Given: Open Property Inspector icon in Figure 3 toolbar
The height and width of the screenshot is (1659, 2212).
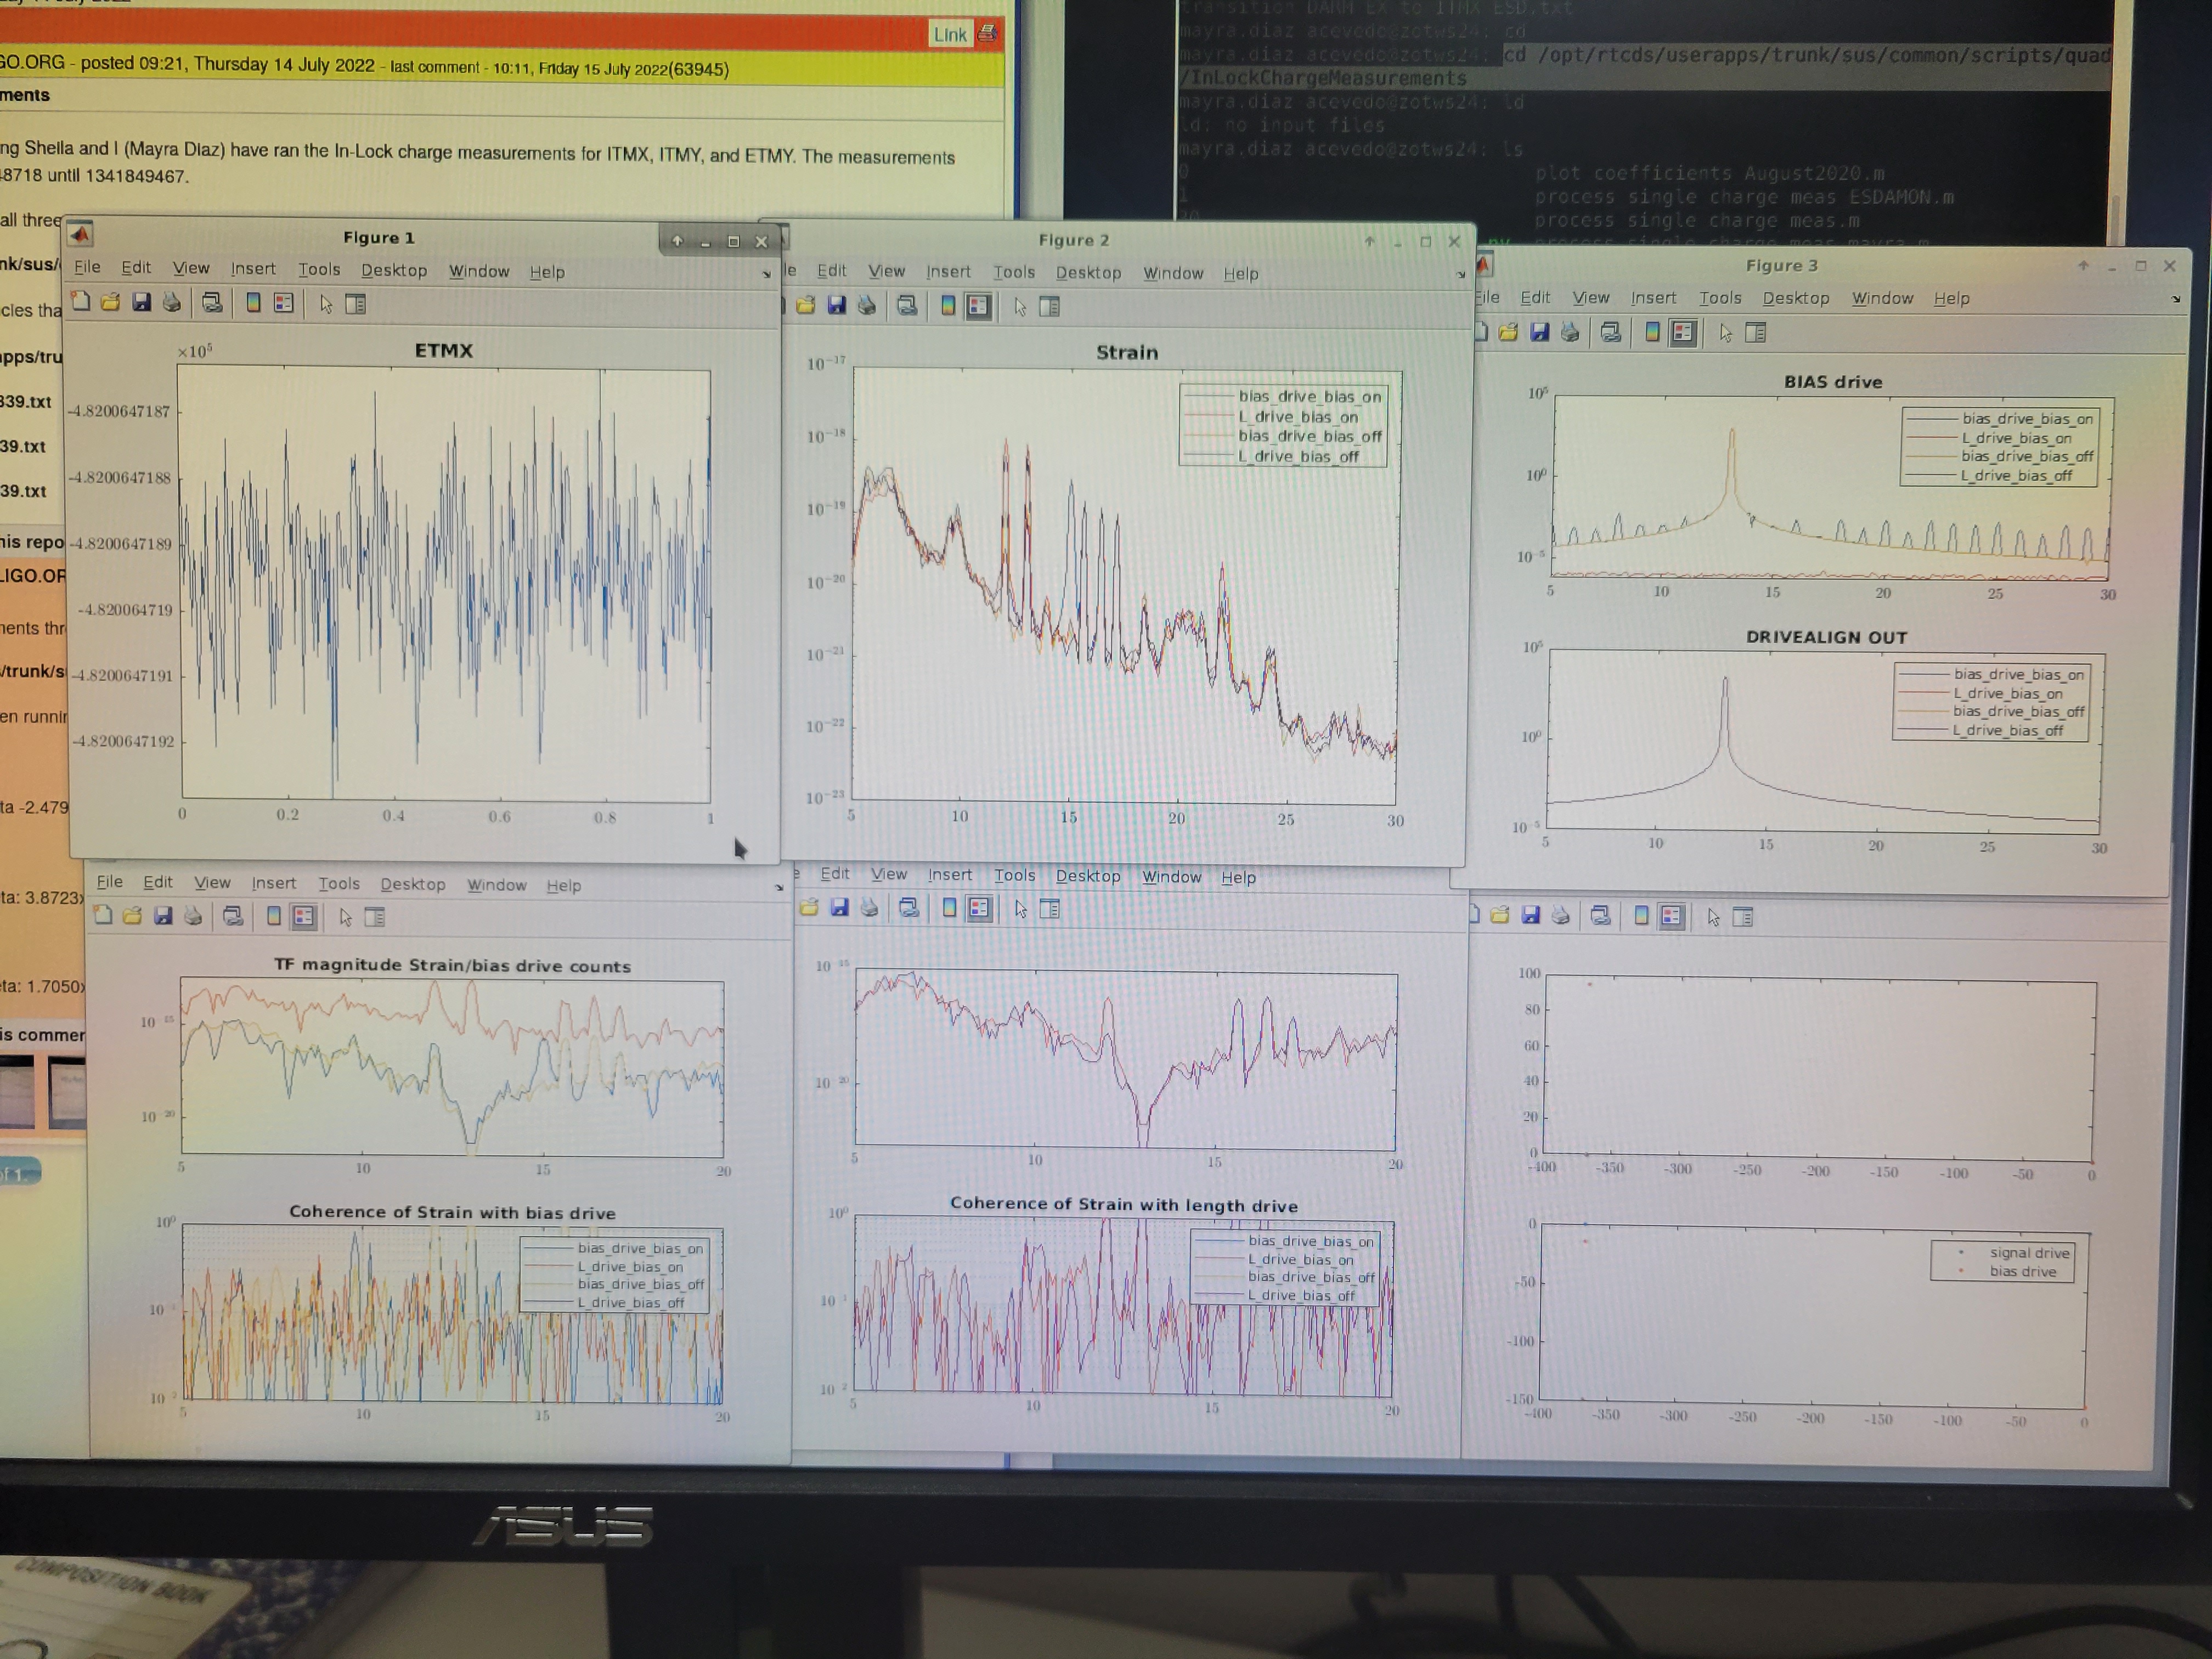Looking at the screenshot, I should pyautogui.click(x=1755, y=333).
